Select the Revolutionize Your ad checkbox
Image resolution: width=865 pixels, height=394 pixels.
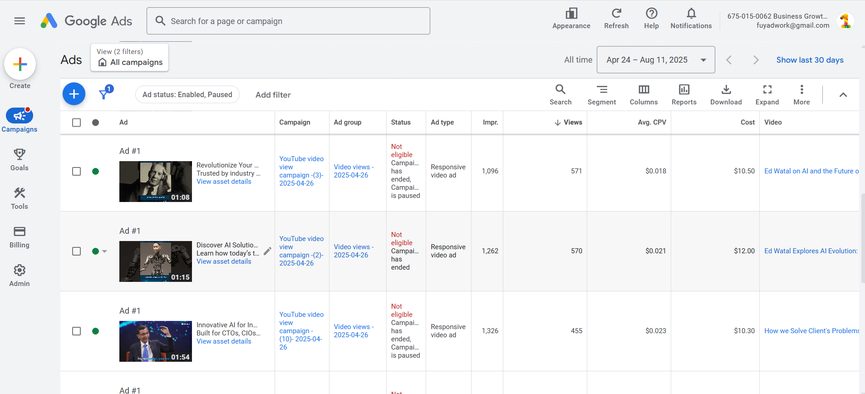tap(77, 172)
